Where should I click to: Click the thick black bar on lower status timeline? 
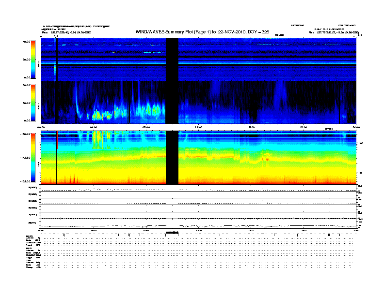(172, 233)
